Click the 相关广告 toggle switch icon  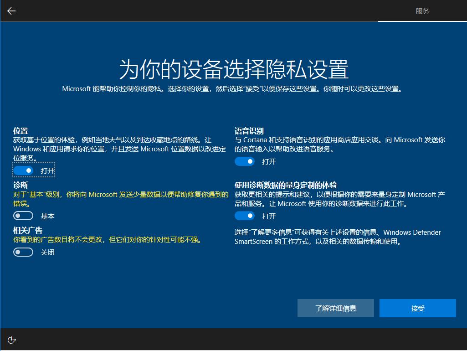[x=23, y=252]
